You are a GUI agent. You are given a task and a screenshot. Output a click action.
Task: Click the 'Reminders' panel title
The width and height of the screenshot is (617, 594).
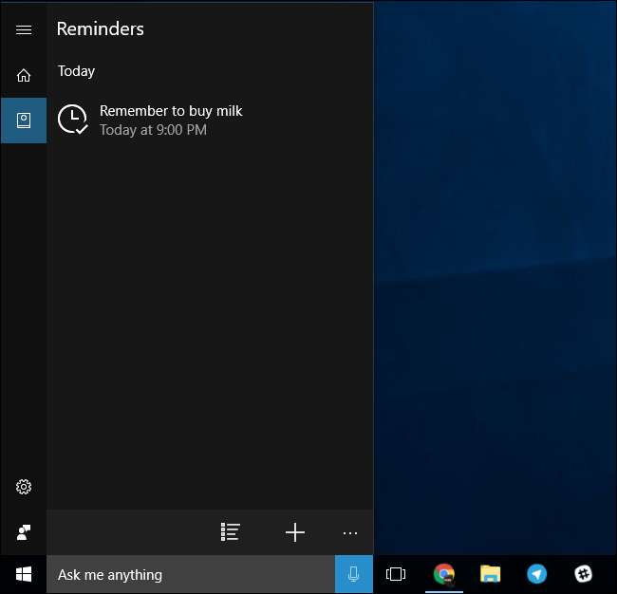pos(100,28)
